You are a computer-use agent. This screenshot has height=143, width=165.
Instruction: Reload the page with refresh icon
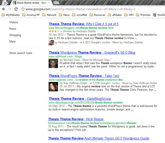click(x=16, y=9)
